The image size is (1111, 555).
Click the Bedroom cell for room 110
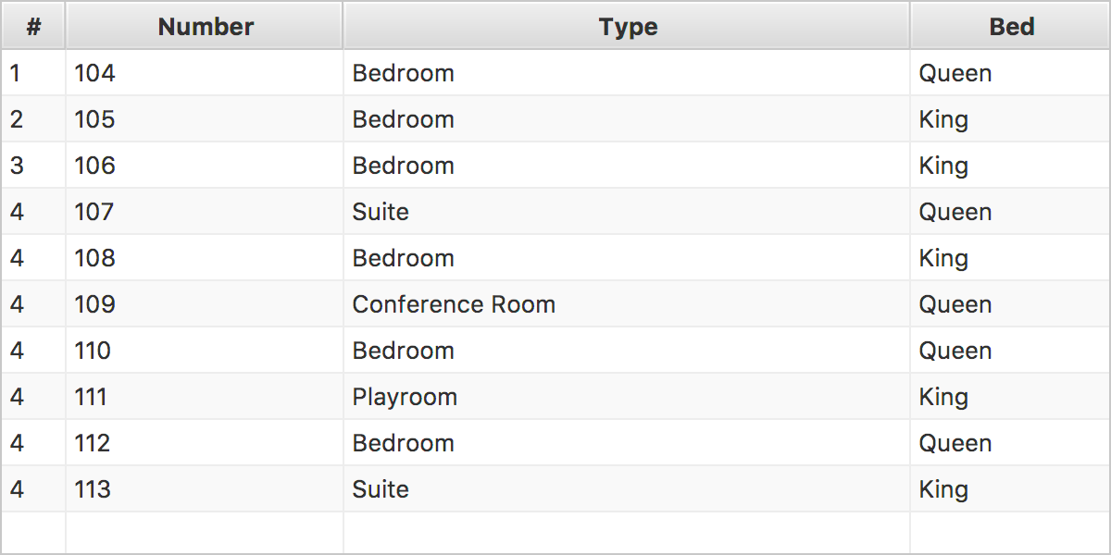pos(627,351)
